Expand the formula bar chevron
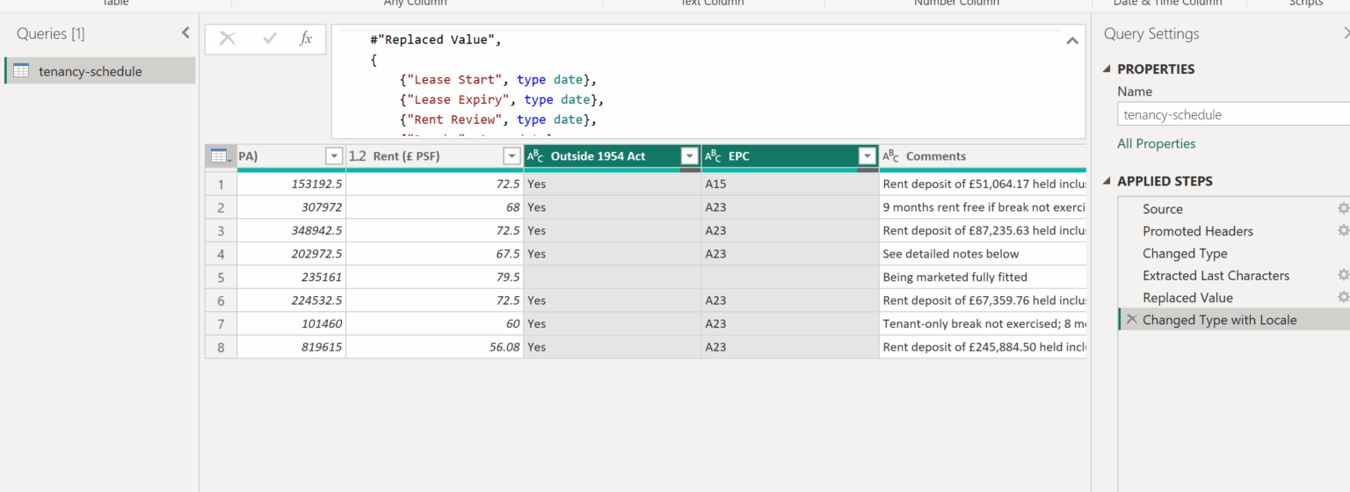Image resolution: width=1350 pixels, height=492 pixels. [1072, 40]
